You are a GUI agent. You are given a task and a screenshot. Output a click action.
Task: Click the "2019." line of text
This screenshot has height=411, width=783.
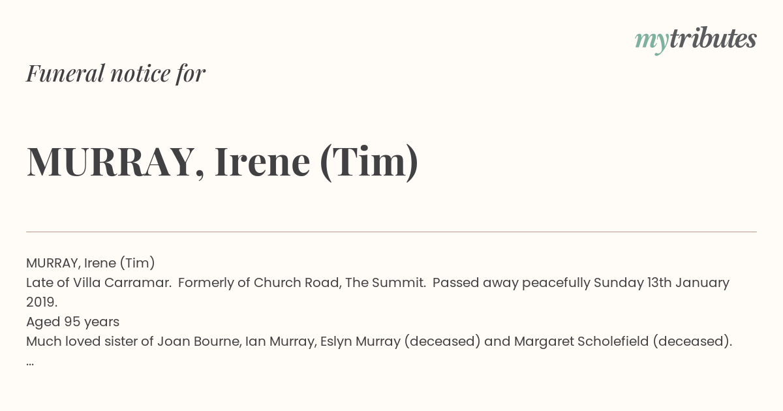pyautogui.click(x=42, y=302)
